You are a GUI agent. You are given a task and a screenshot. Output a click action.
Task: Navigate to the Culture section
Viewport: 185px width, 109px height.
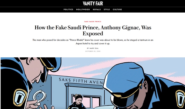117,9
